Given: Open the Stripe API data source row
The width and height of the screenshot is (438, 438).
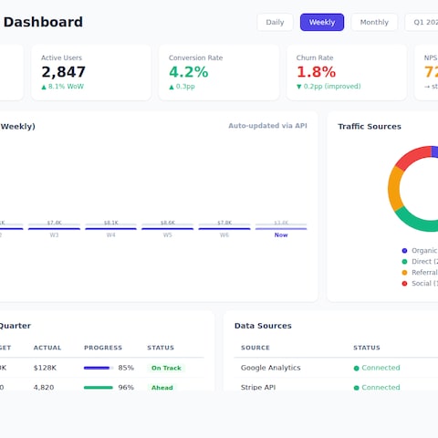Looking at the screenshot, I should [x=336, y=387].
